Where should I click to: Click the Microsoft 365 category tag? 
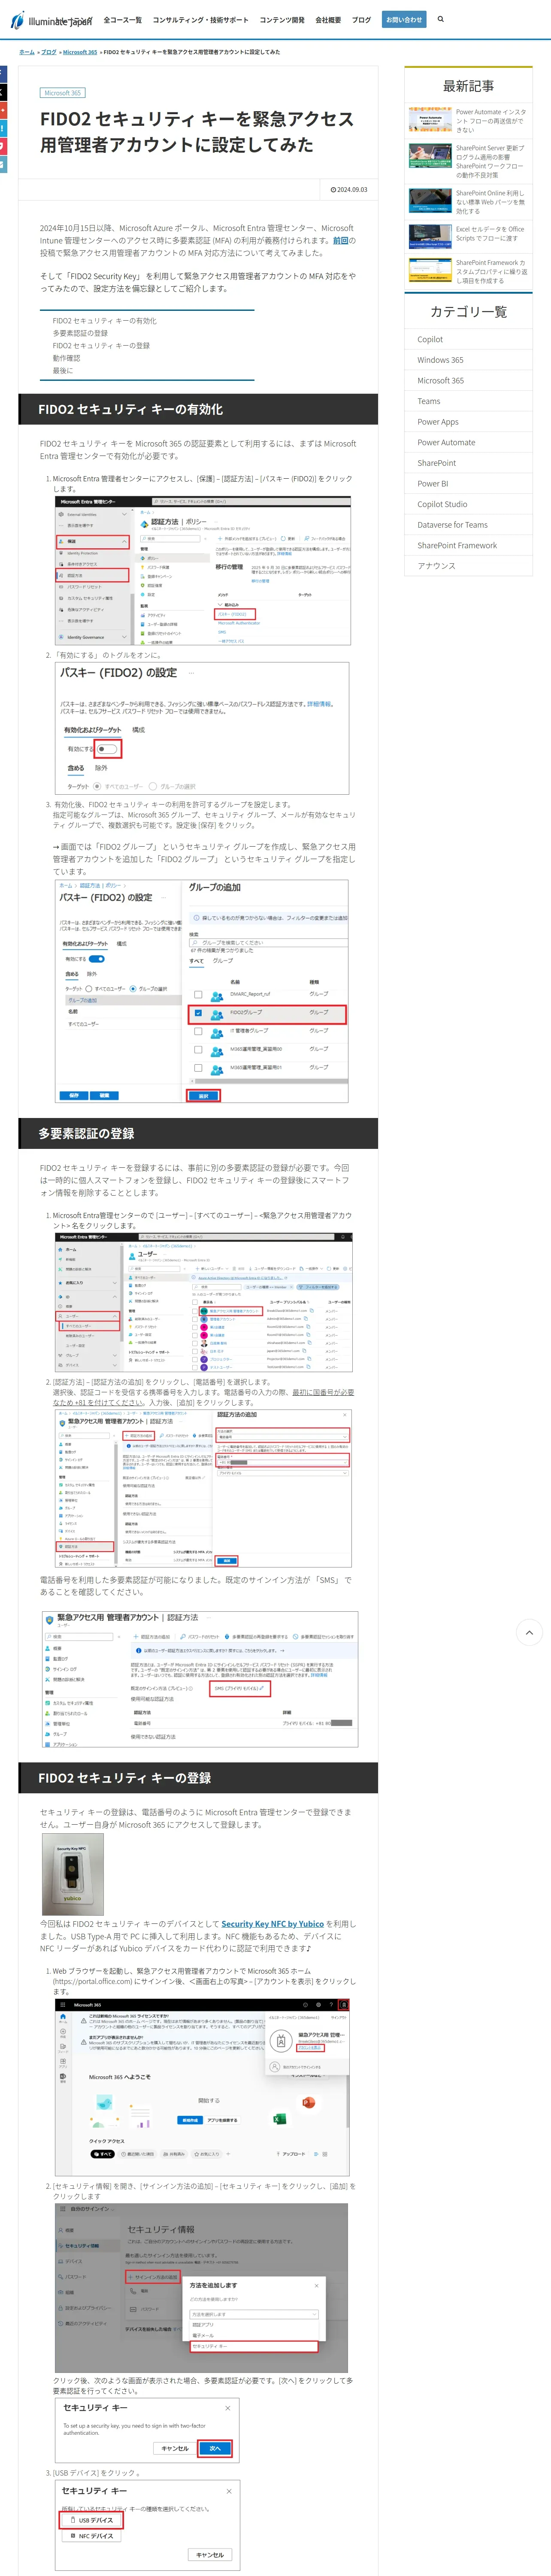[62, 93]
